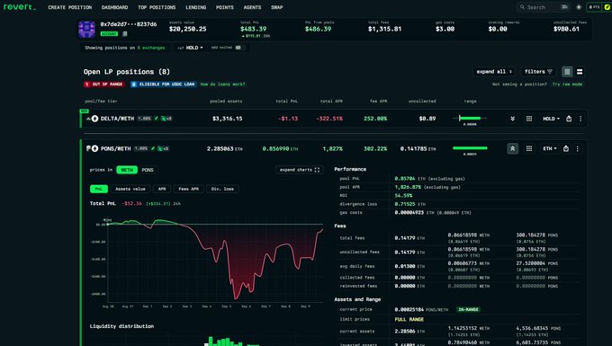The width and height of the screenshot is (612, 346).
Task: Click the purple account avatar
Action: 86,30
